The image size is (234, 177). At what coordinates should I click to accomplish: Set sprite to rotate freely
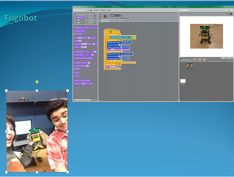pos(100,15)
